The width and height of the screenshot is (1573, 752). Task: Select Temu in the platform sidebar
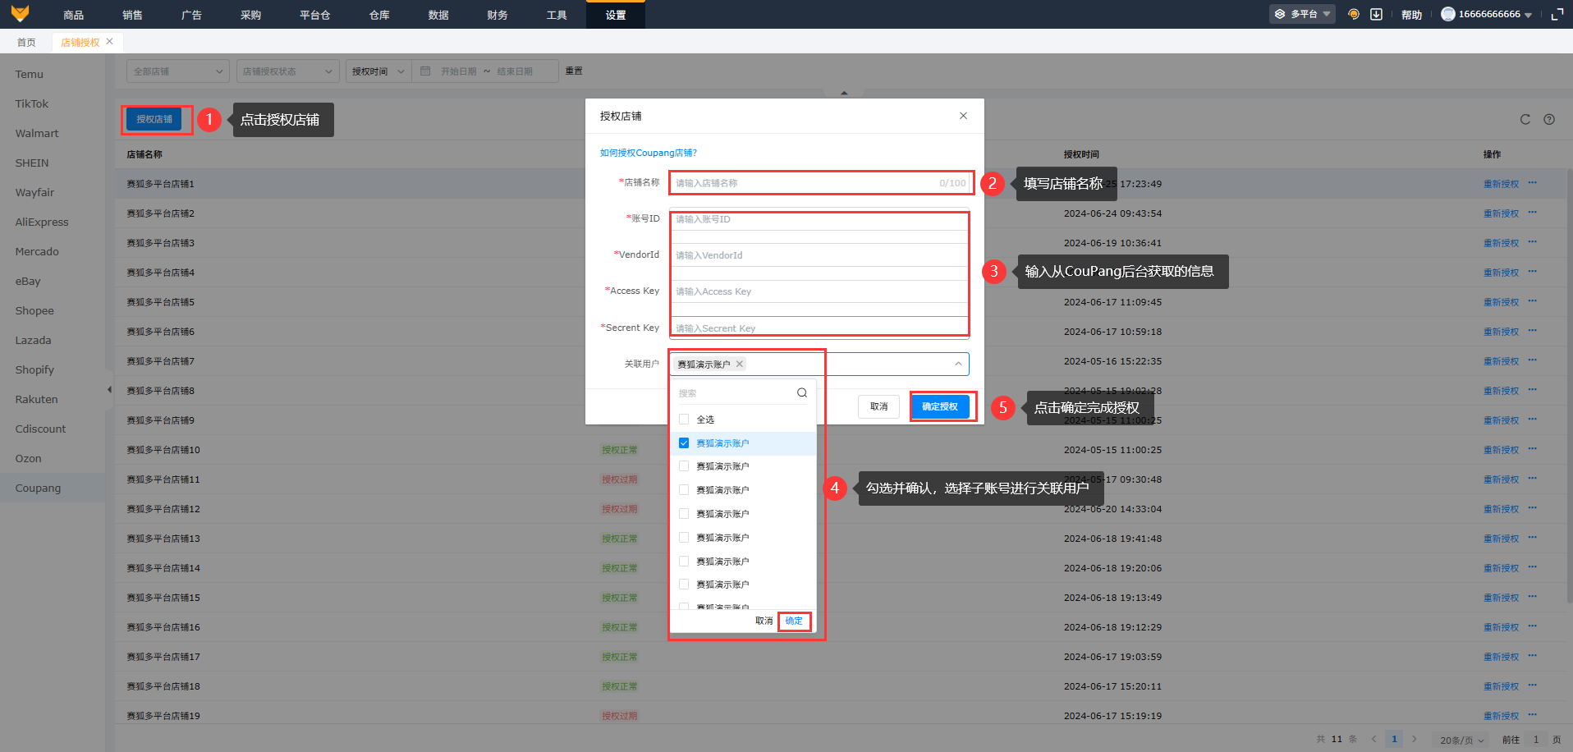click(x=30, y=74)
